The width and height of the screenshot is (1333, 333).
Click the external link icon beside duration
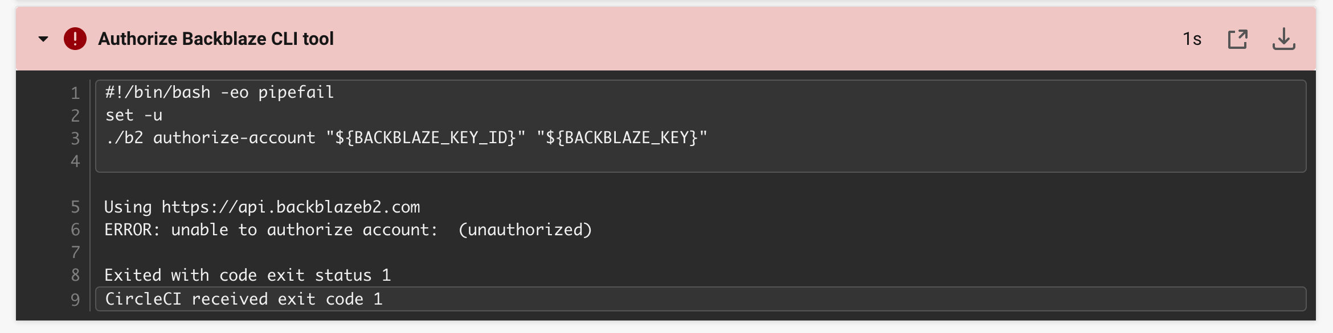[1239, 39]
